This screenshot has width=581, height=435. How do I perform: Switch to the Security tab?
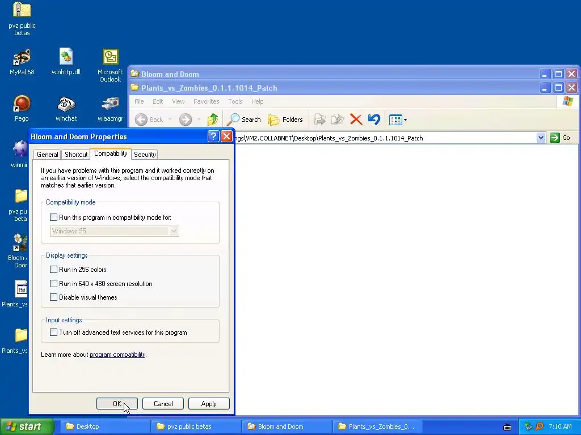click(x=145, y=154)
